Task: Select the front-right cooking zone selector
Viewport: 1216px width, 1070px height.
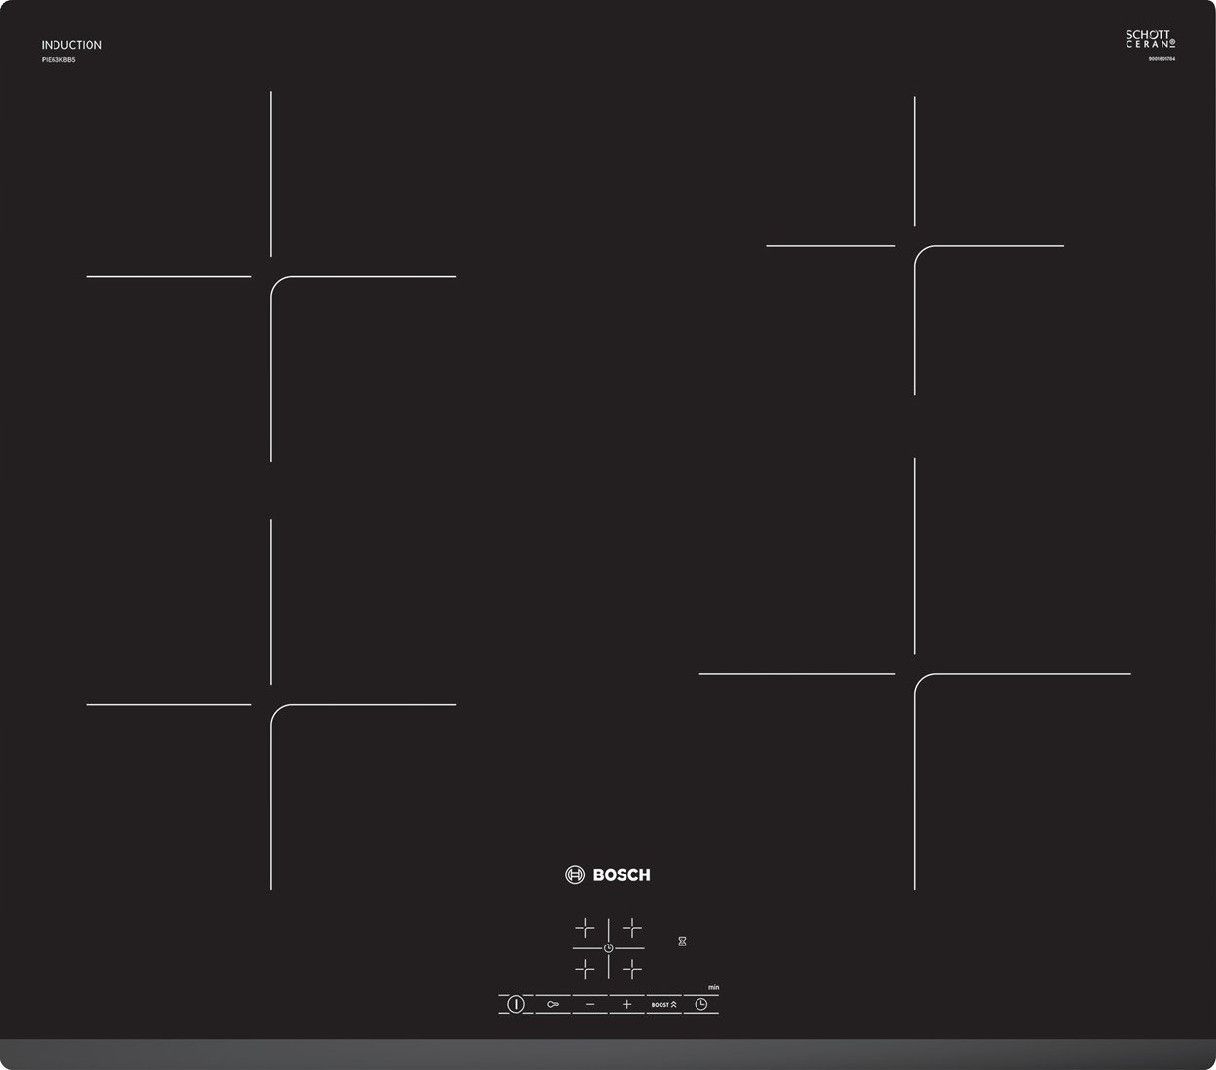Action: pos(632,968)
